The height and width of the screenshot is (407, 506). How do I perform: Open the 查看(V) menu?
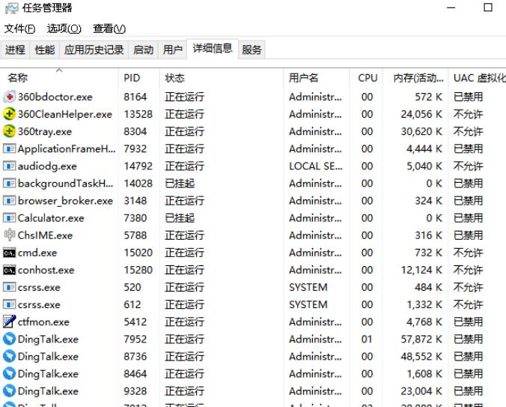(109, 28)
